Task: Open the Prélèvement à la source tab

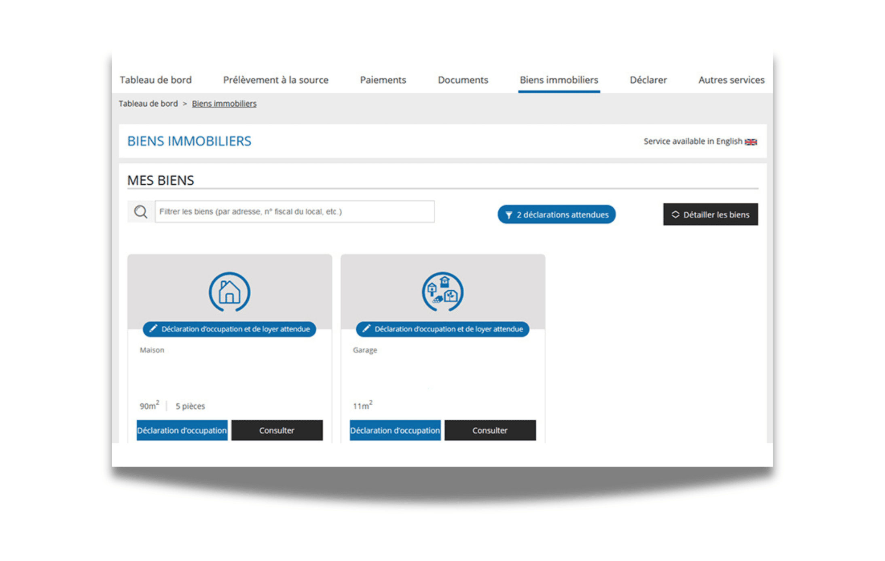Action: [276, 80]
